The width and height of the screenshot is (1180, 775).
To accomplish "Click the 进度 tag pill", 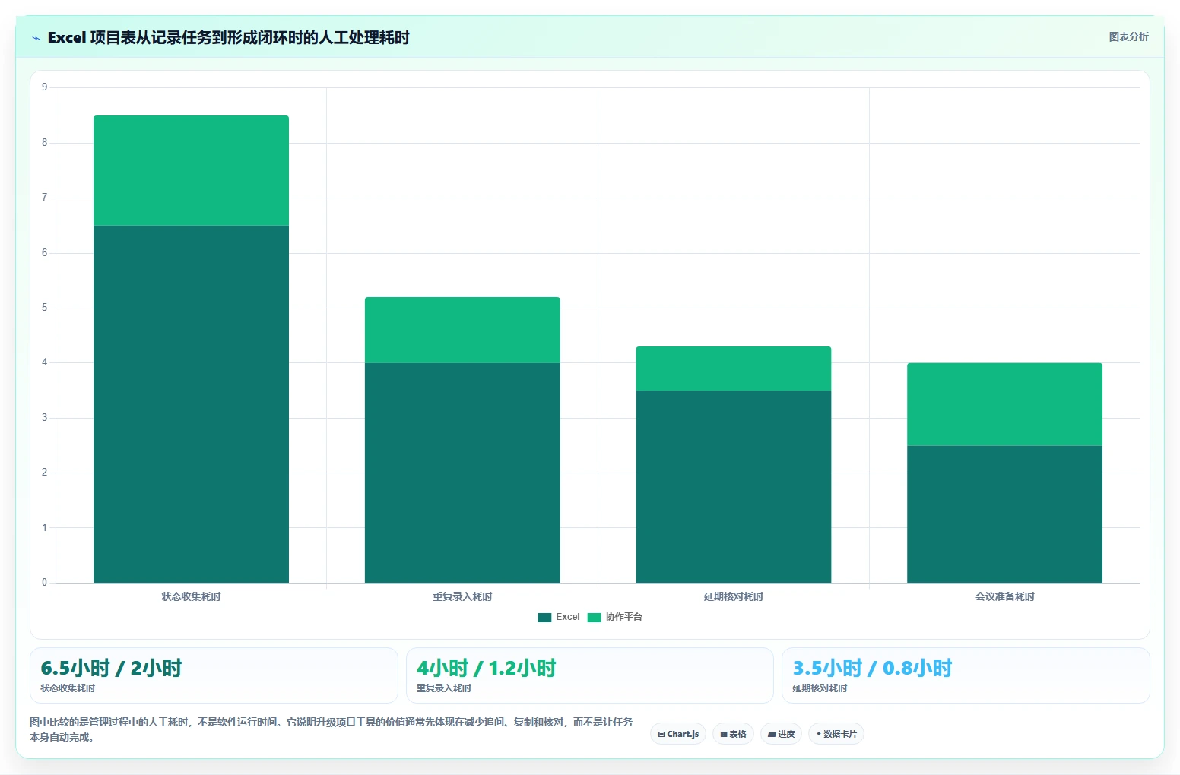I will [781, 734].
